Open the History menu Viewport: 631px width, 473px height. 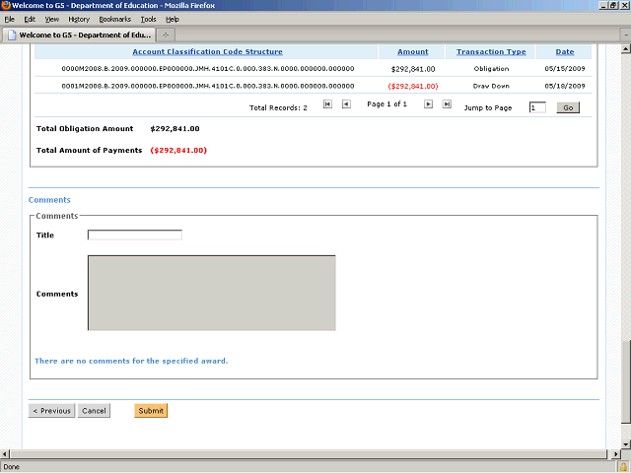click(x=79, y=20)
